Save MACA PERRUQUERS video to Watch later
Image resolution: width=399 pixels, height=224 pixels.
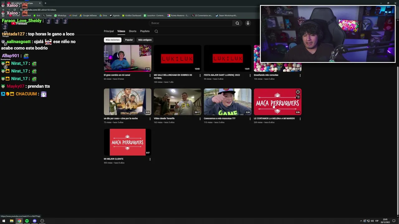click(298, 92)
